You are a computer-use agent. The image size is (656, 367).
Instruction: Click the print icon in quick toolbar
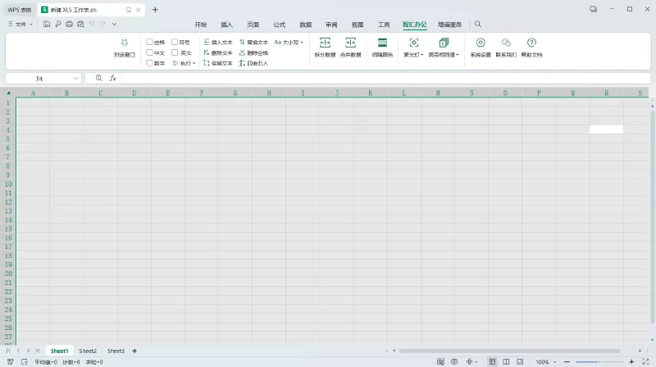tap(69, 25)
